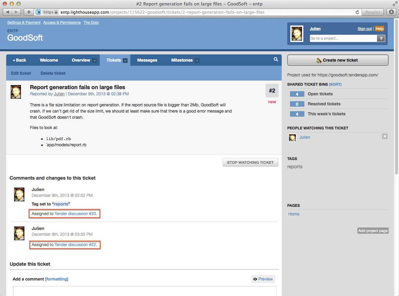The image size is (399, 296).
Task: Click Julien's avatar in the account box
Action: tap(297, 34)
